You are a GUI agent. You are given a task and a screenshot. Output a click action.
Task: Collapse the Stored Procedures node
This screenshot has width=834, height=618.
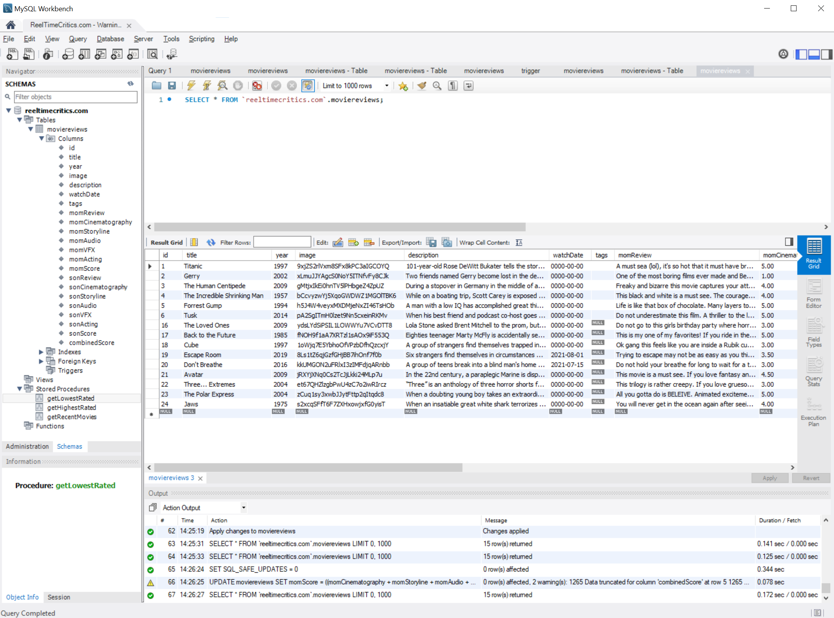click(20, 389)
